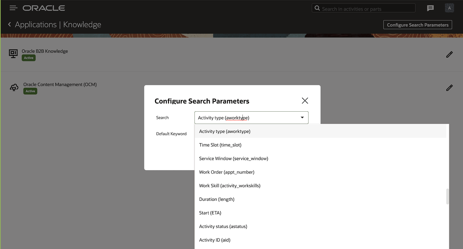Edit the Oracle Content Management application

(x=449, y=88)
